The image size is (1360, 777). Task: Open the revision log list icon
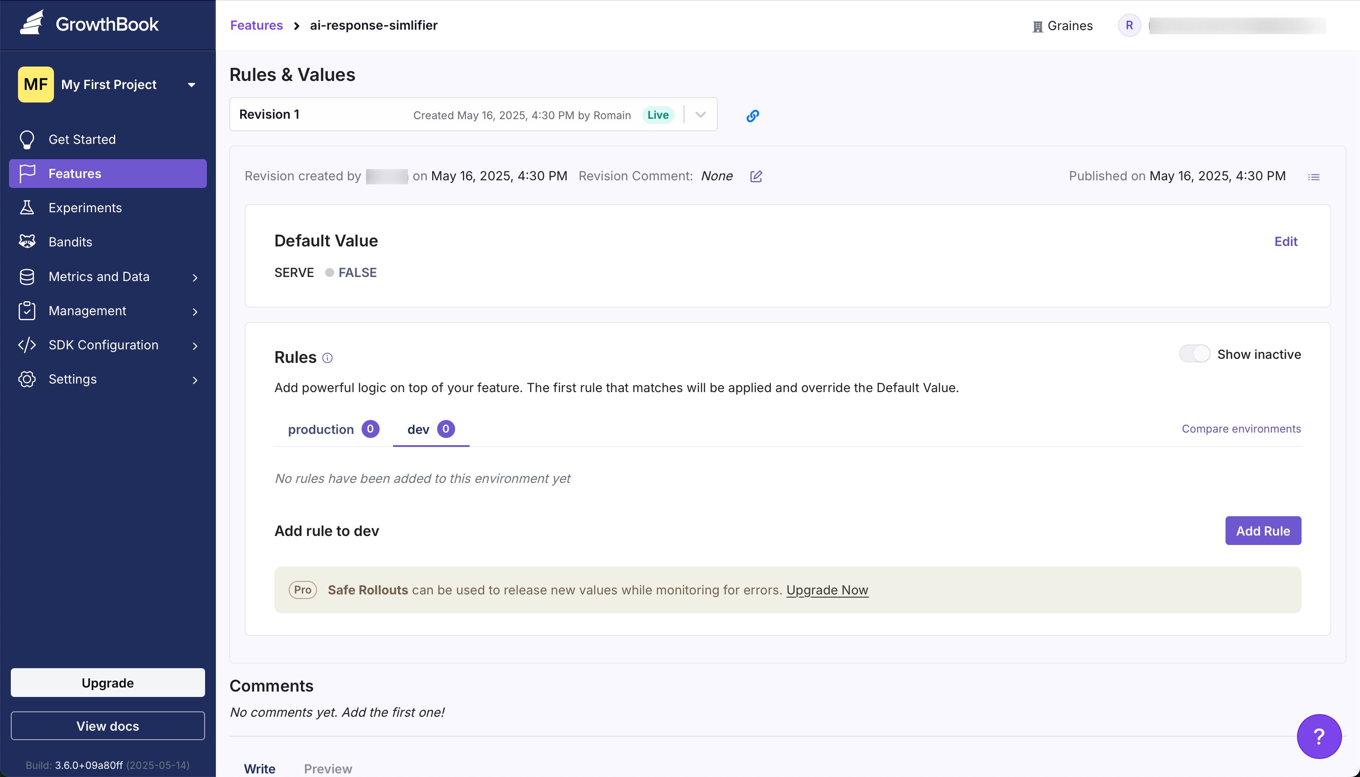[1314, 177]
